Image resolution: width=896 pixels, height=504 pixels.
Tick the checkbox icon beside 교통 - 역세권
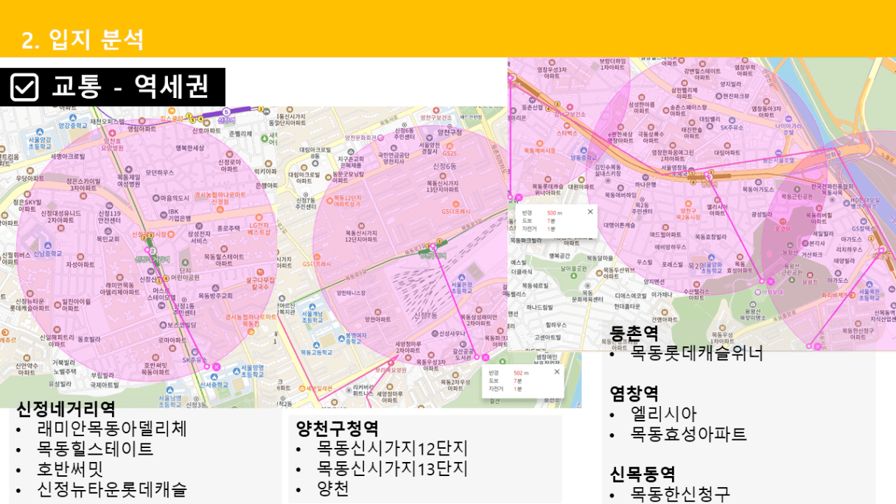pyautogui.click(x=24, y=88)
